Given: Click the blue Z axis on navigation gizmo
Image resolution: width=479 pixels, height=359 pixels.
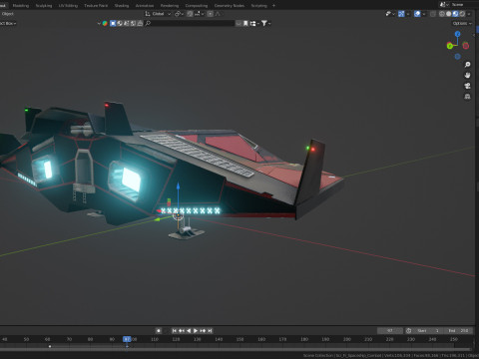Looking at the screenshot, I should (457, 34).
